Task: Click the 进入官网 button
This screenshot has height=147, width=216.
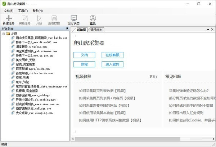Action: pos(112,64)
